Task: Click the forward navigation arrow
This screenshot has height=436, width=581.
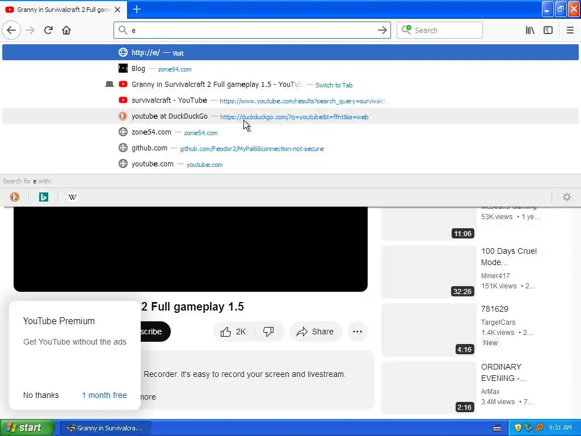Action: click(x=30, y=30)
